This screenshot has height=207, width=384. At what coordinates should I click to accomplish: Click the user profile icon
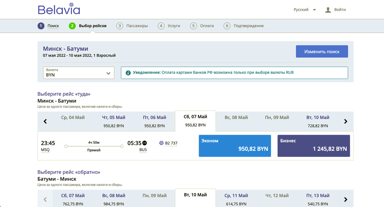328,10
